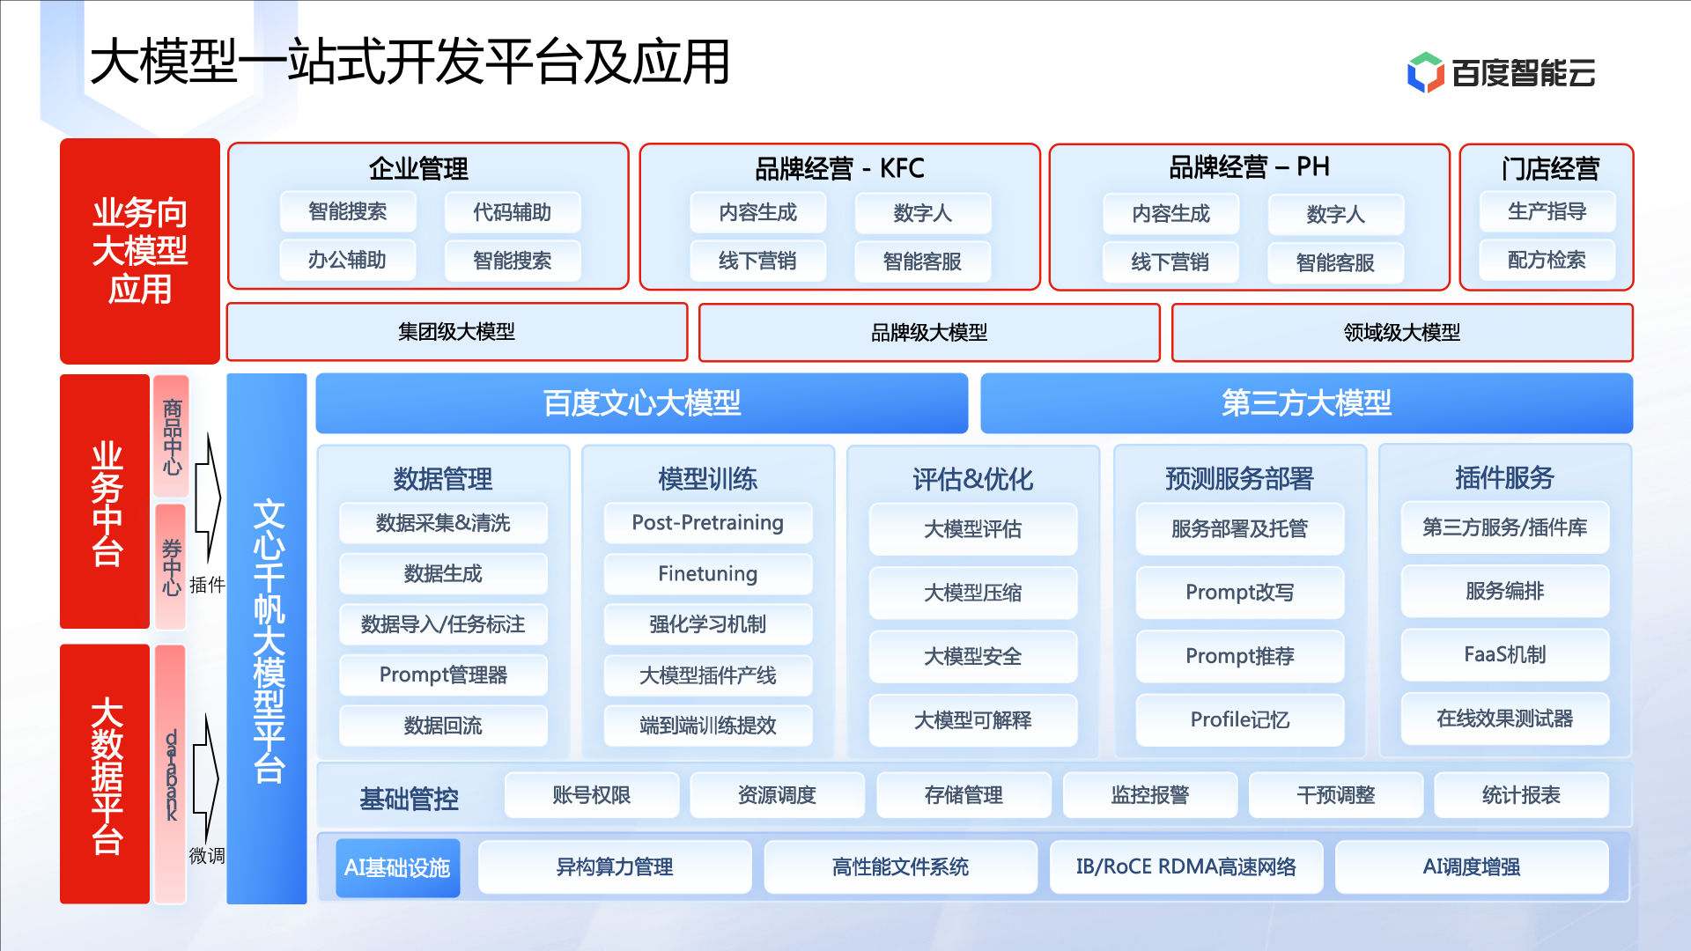Click 线下营销 in the PH brand group

click(1170, 262)
